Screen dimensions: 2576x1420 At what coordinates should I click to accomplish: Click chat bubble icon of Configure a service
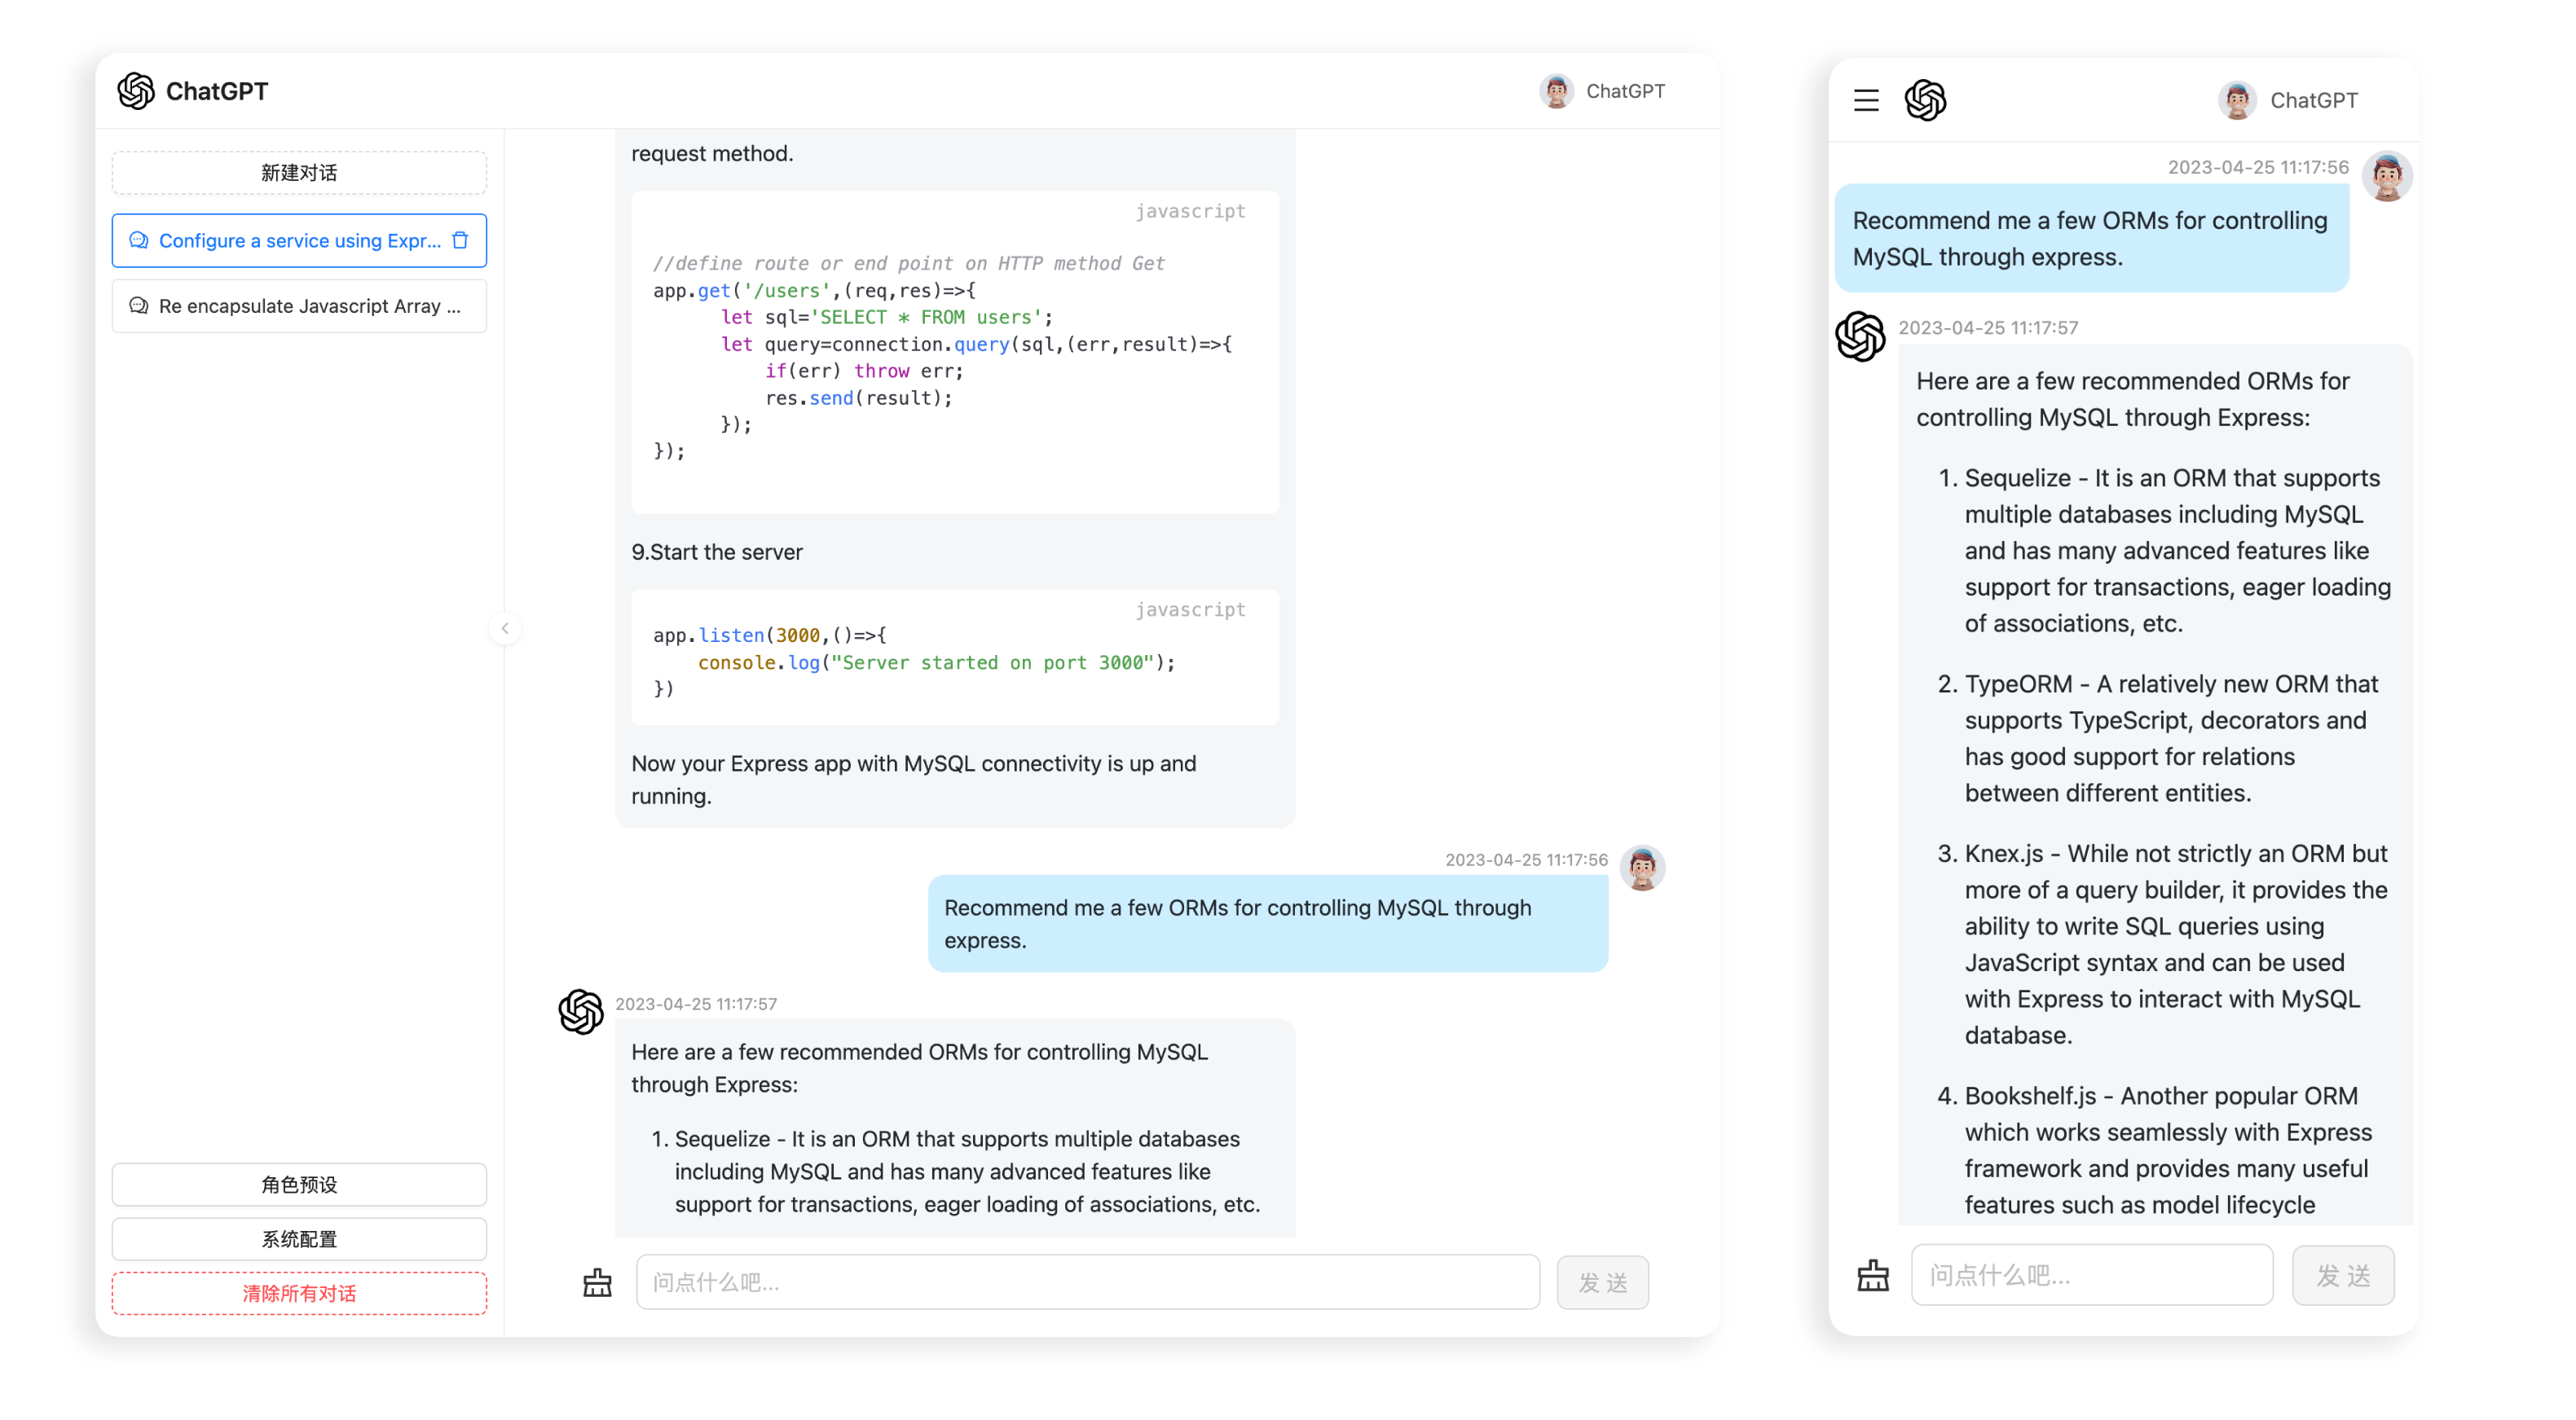click(x=139, y=240)
